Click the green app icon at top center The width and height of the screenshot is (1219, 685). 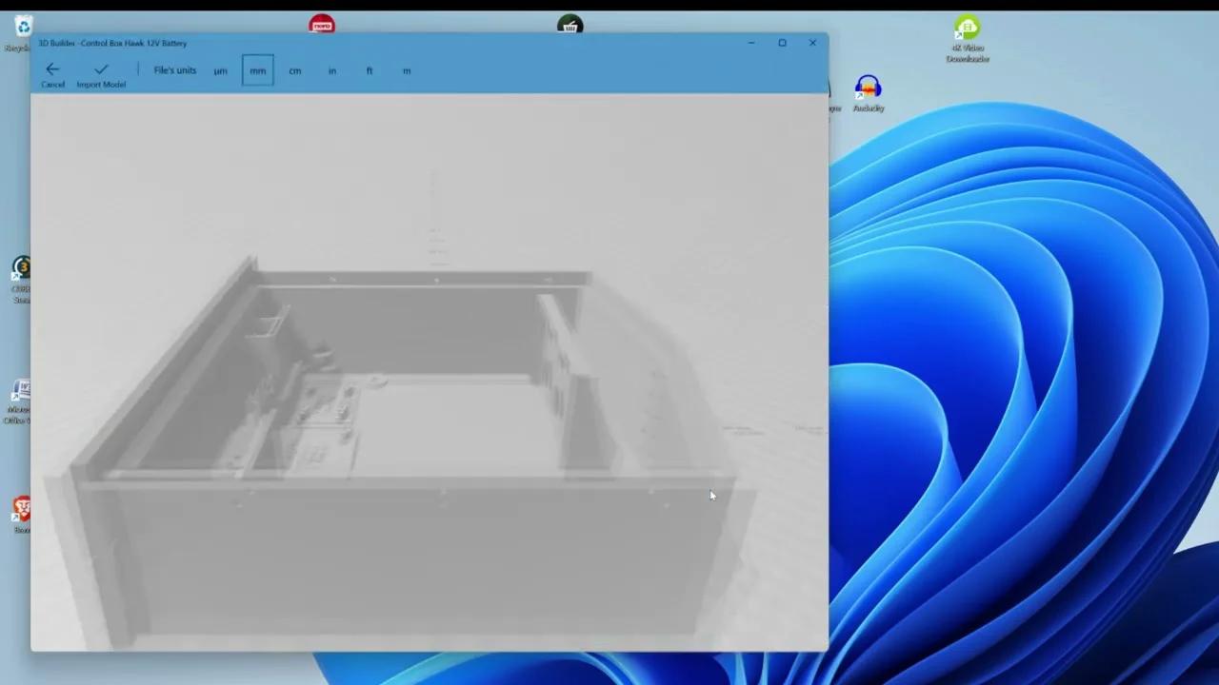pos(570,24)
